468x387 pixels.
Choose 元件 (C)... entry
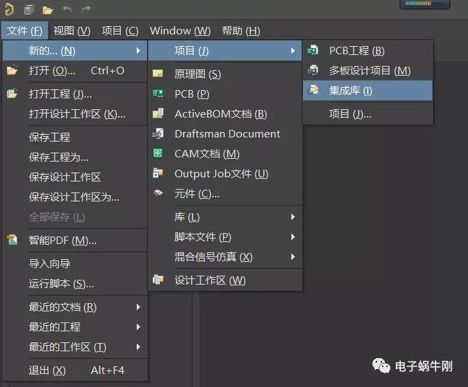point(225,194)
